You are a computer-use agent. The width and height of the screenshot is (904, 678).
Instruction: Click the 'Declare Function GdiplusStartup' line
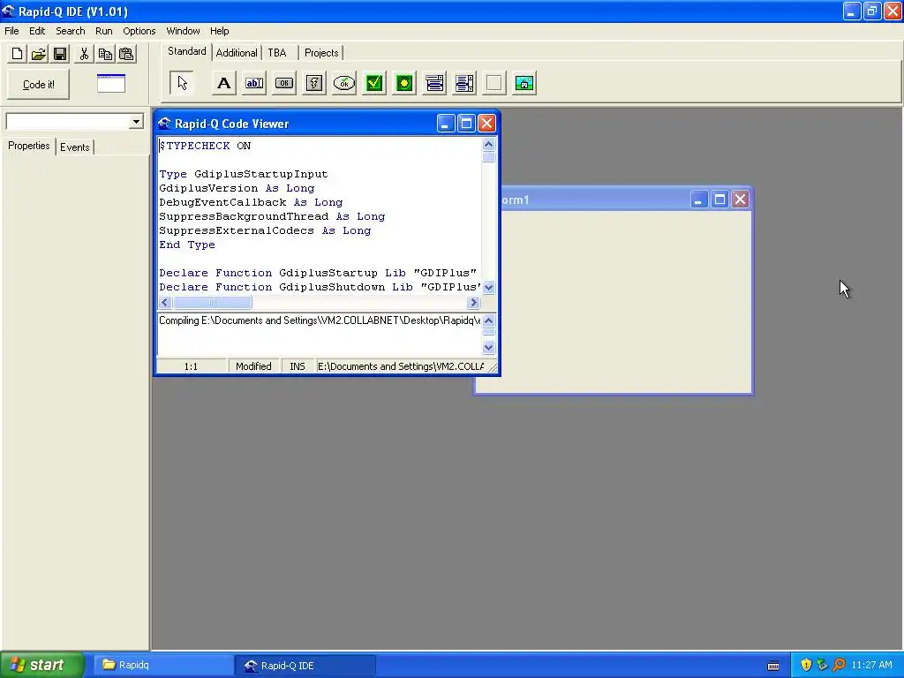318,274
